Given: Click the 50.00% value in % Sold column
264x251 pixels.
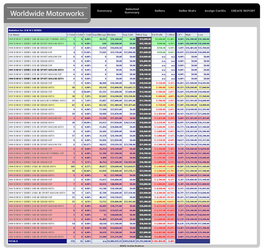Looking at the screenshot, I should (x=87, y=92).
